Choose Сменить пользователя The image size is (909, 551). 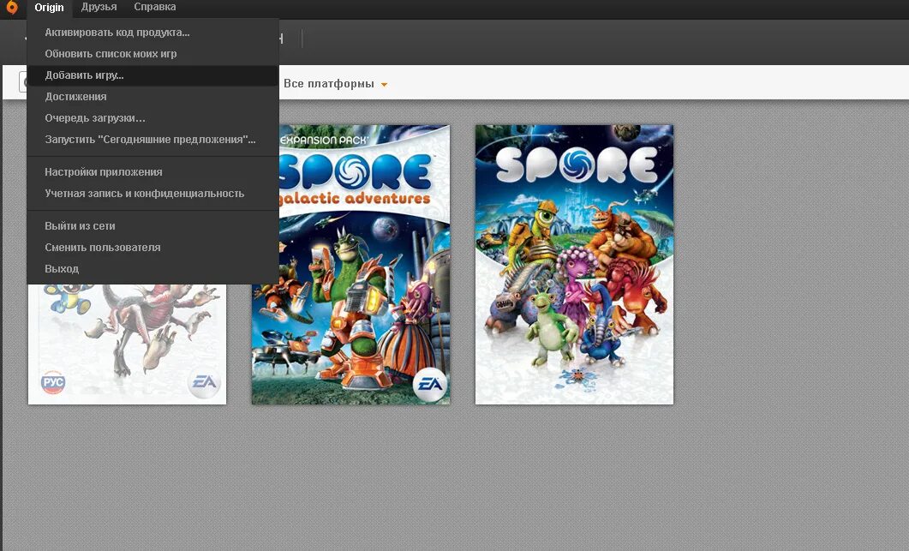click(x=153, y=248)
